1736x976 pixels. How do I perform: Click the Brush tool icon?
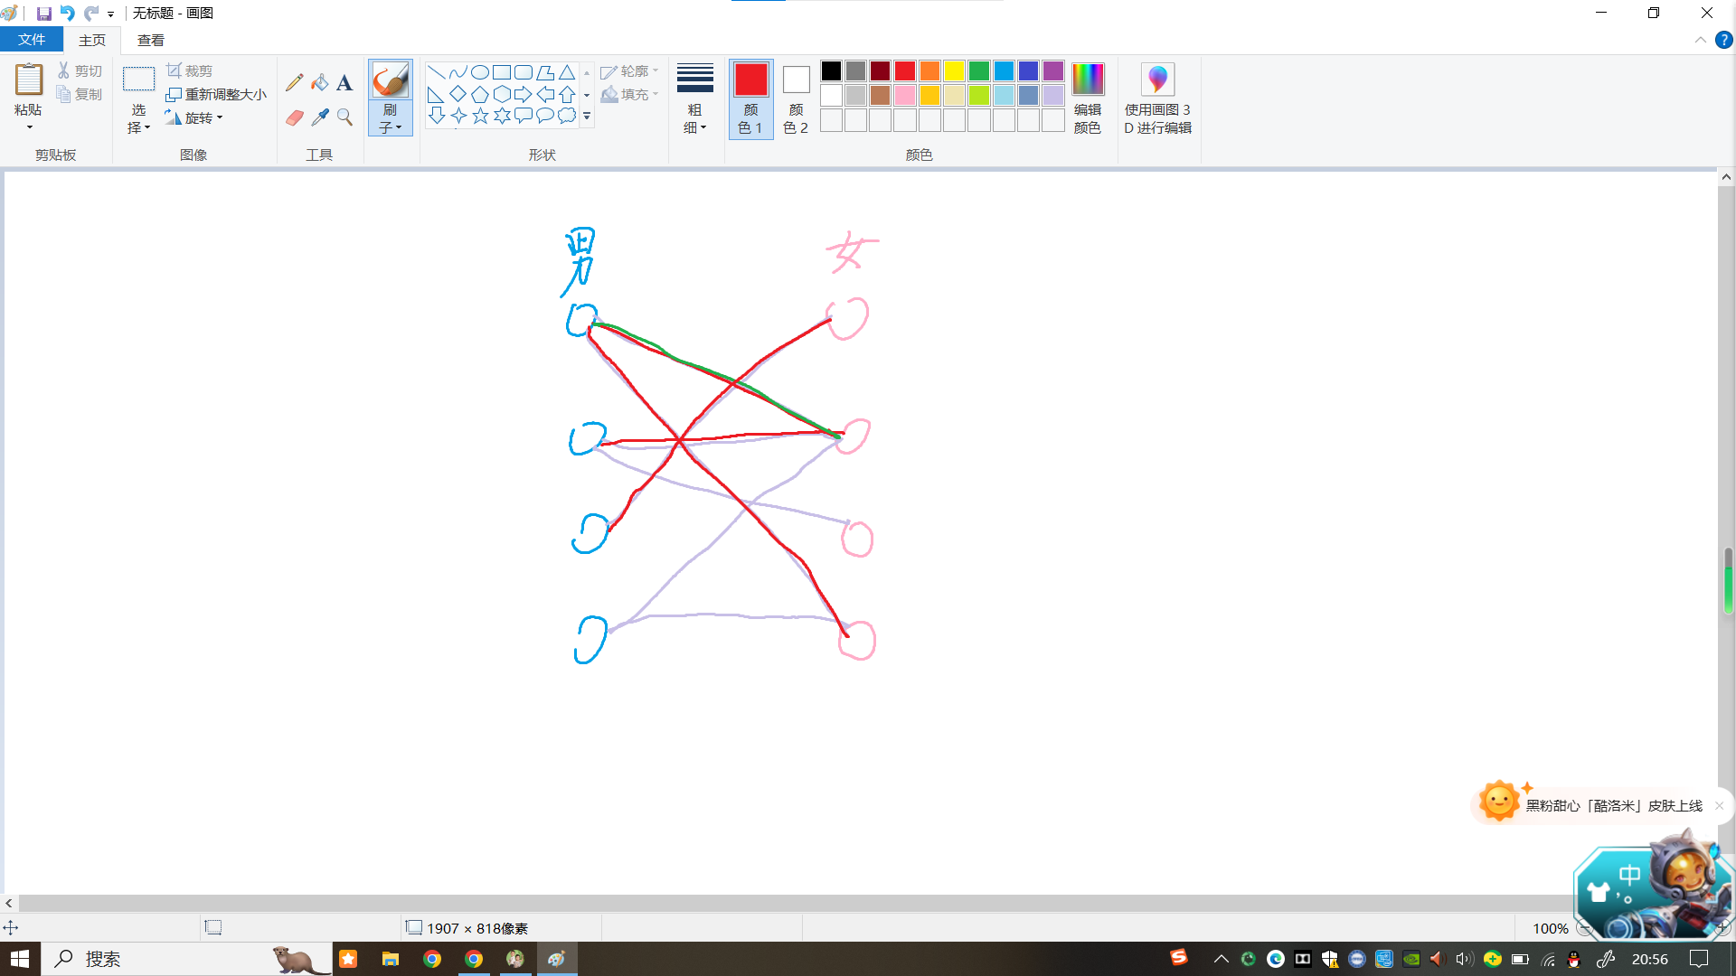pyautogui.click(x=391, y=80)
